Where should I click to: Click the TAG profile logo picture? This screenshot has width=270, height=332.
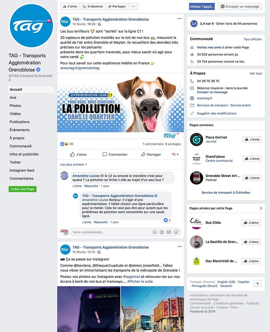31,26
